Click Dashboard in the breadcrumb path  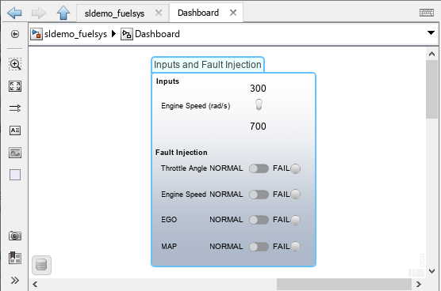tap(157, 34)
